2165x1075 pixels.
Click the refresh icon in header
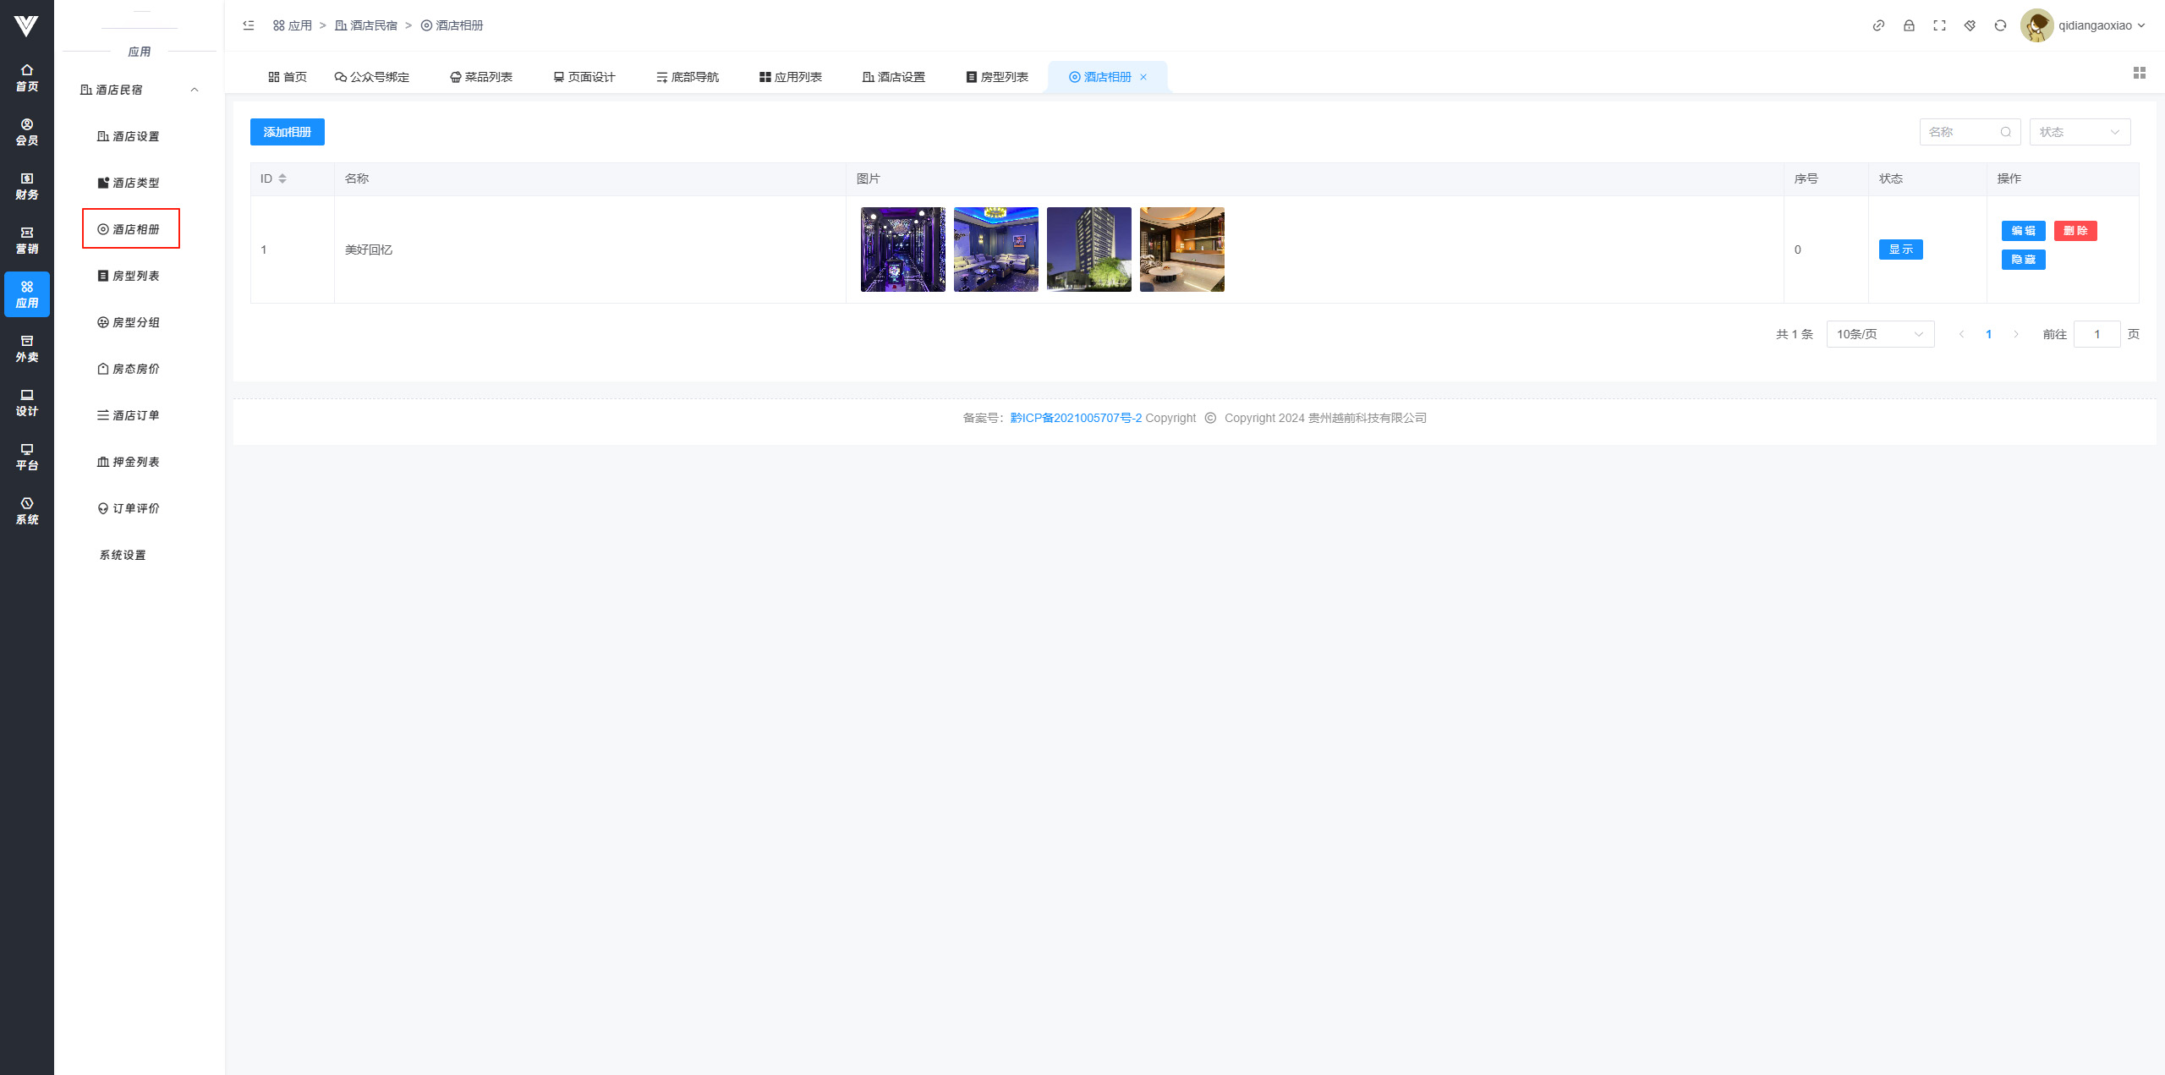[2000, 25]
